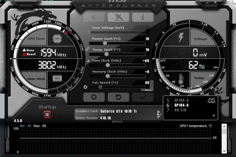Minimize the Afterburner window

[x=207, y=2]
